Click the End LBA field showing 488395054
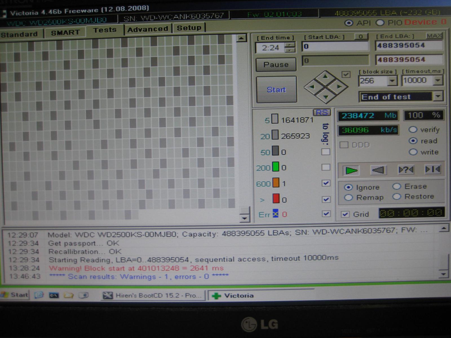The image size is (451, 338). tap(409, 45)
